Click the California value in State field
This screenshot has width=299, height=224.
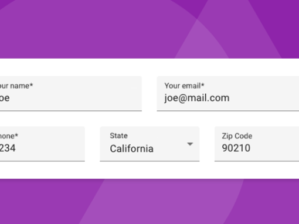(x=131, y=148)
